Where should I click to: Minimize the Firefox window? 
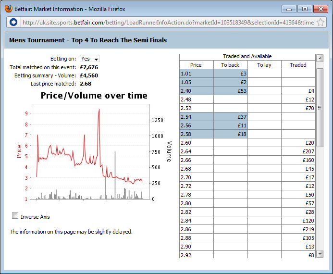coord(289,9)
